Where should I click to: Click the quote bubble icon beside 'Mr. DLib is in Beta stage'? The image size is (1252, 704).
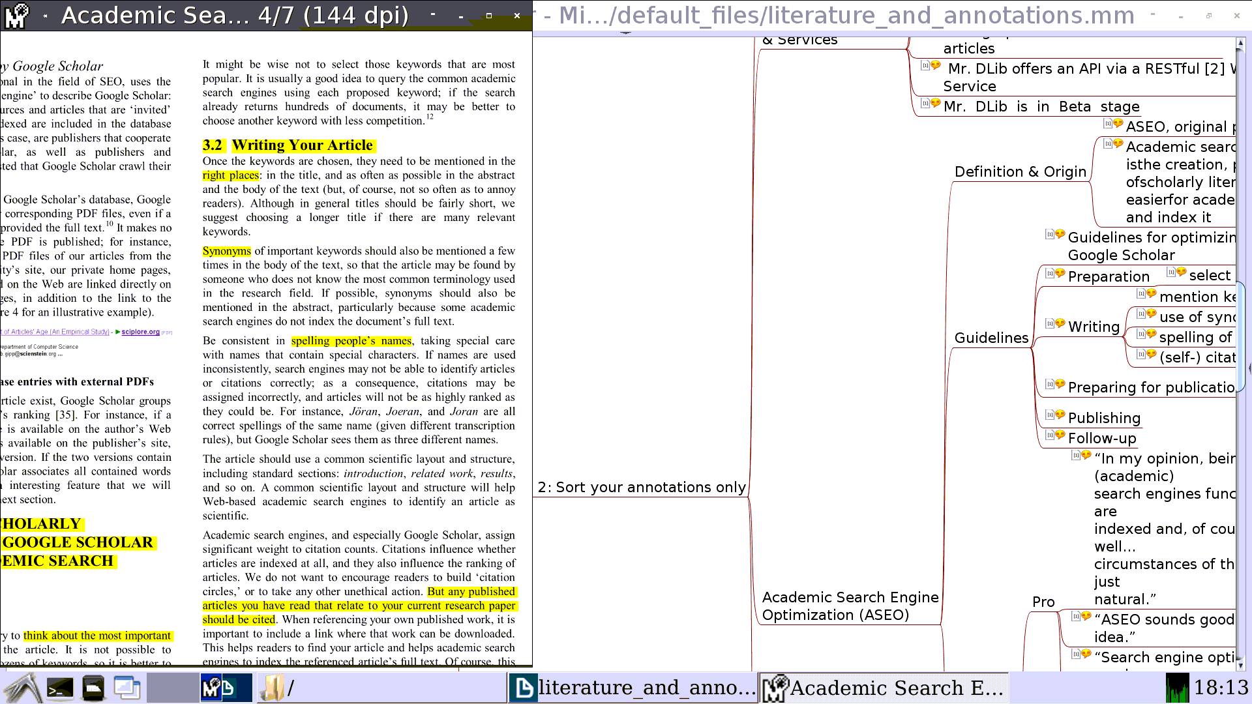pyautogui.click(x=936, y=103)
